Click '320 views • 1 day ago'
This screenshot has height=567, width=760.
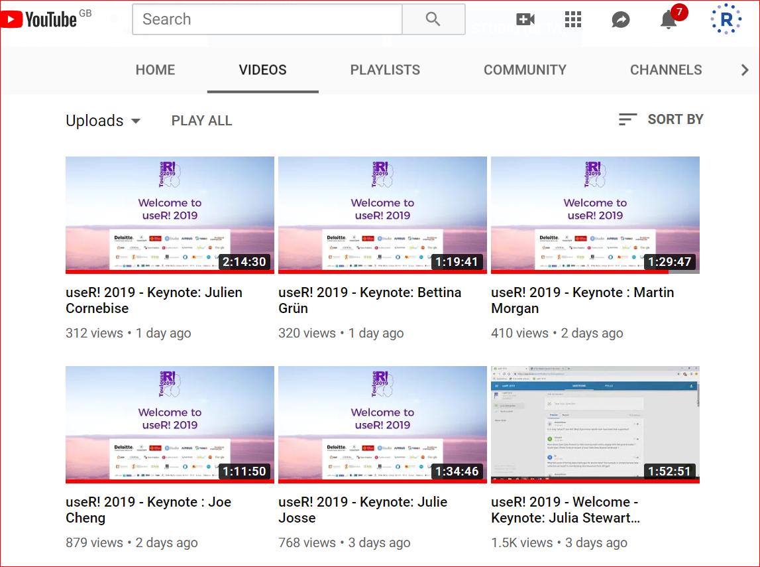tap(341, 333)
